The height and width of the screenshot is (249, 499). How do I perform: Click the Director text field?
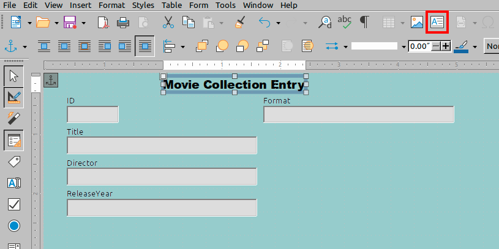coord(162,177)
